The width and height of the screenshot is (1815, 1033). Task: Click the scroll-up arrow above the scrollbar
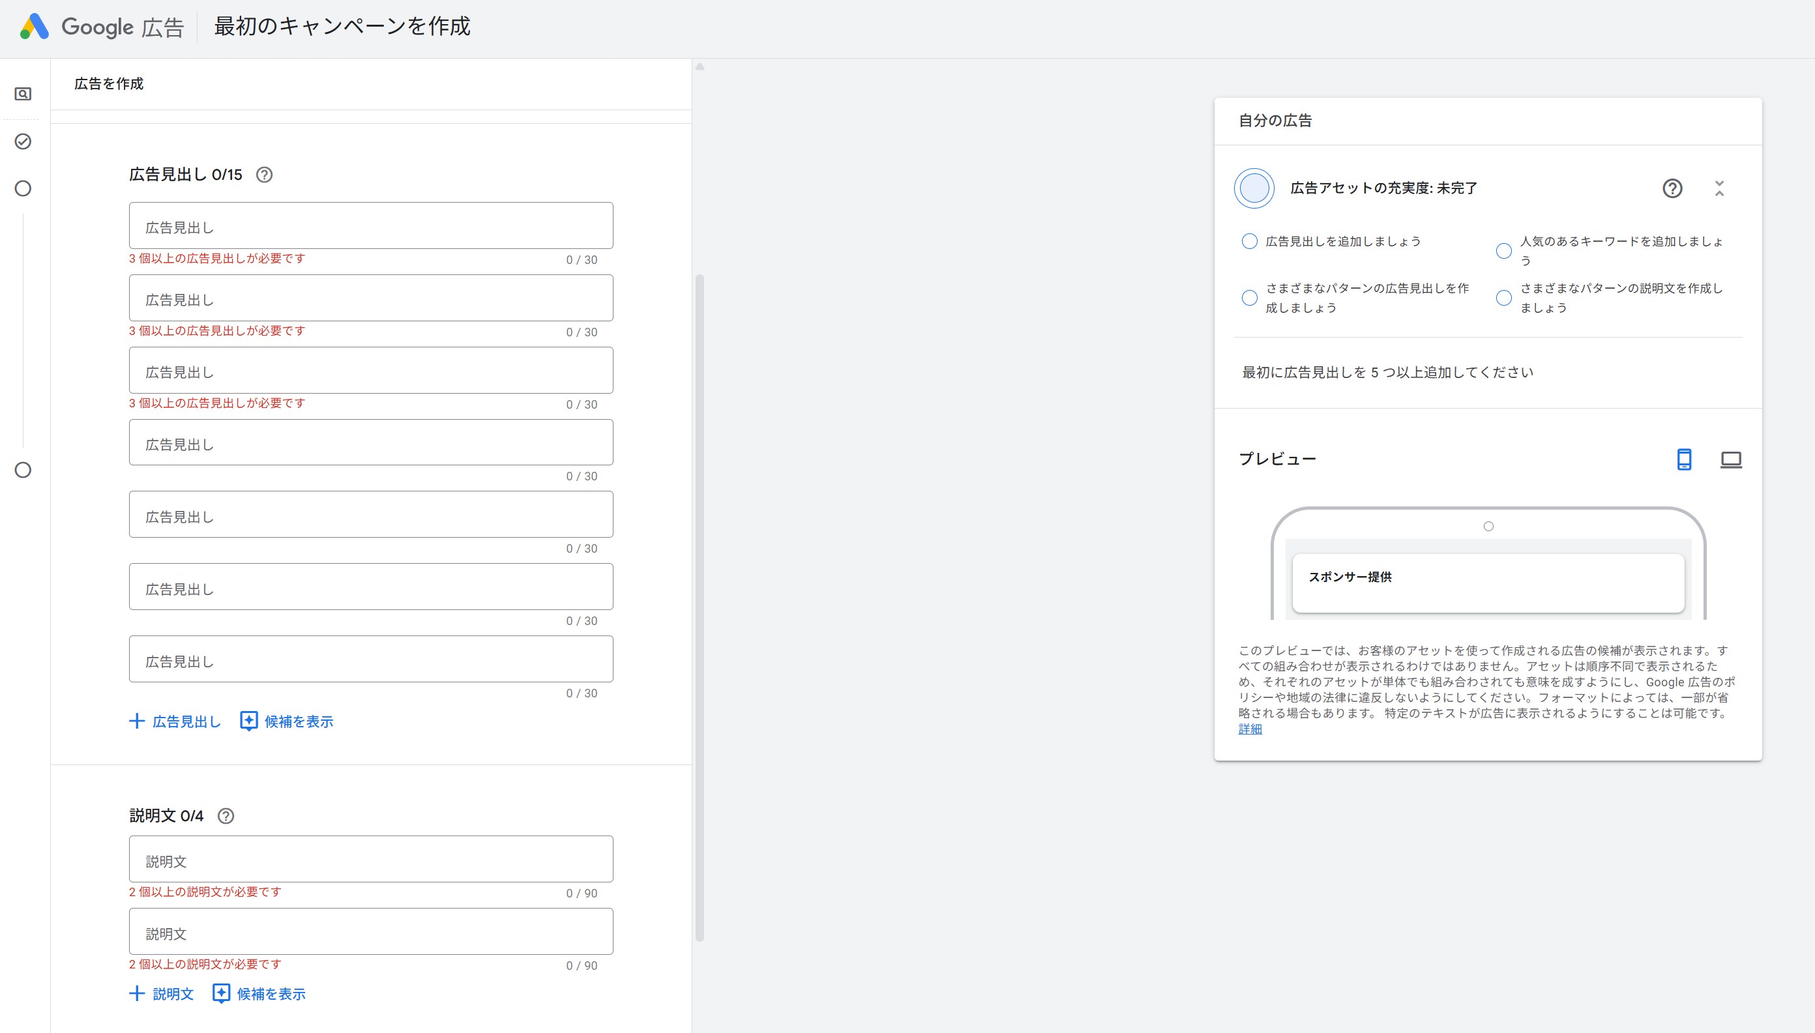click(700, 67)
